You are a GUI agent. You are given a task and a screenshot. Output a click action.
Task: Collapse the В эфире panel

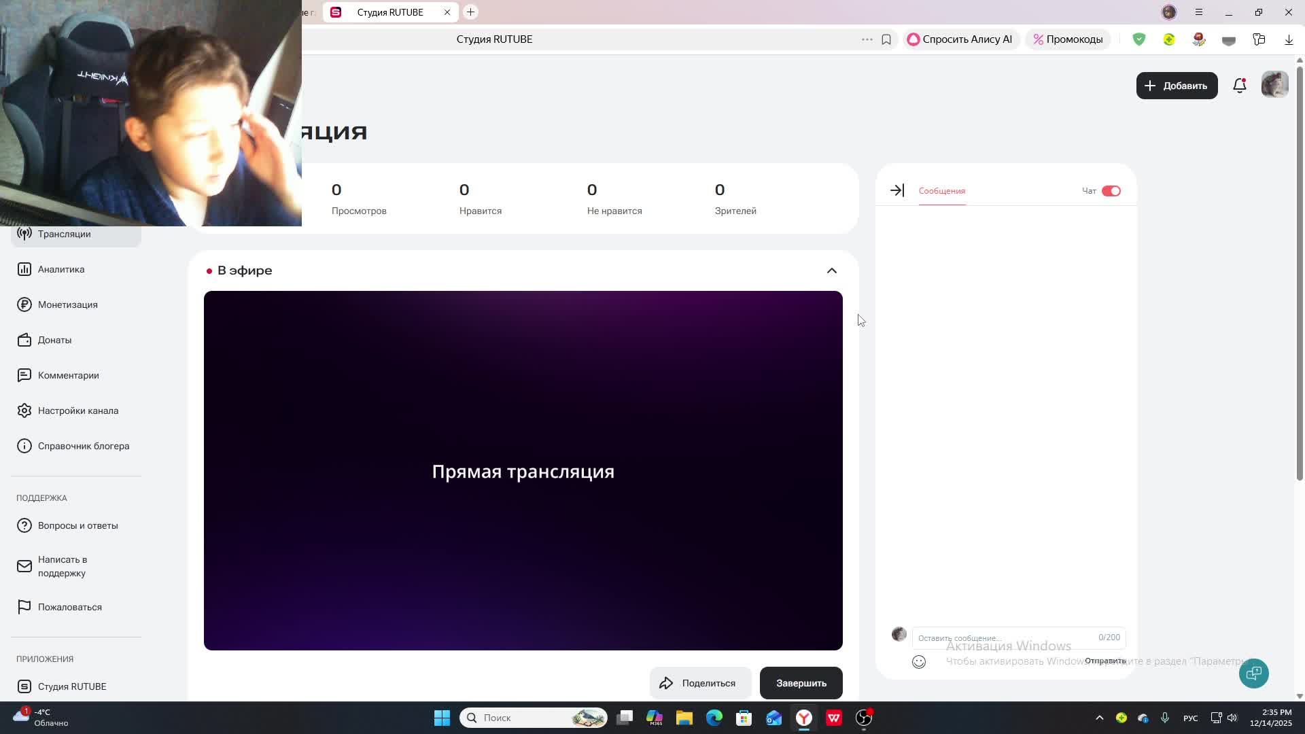point(832,270)
